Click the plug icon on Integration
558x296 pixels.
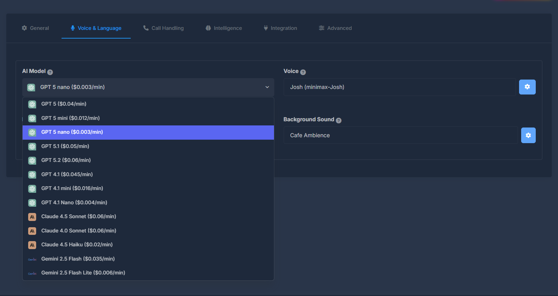tap(266, 28)
